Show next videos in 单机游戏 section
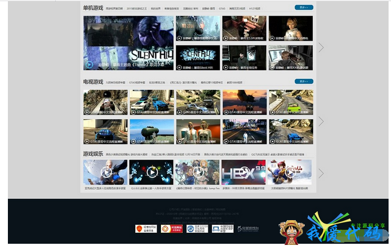The height and width of the screenshot is (248, 391). 321,47
